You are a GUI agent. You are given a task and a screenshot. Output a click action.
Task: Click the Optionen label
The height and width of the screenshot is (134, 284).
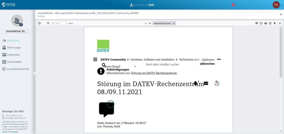click(x=208, y=60)
